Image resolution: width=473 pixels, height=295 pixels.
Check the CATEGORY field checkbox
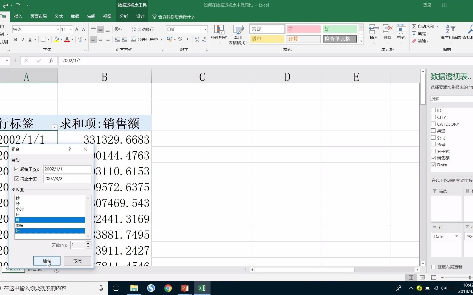[433, 124]
